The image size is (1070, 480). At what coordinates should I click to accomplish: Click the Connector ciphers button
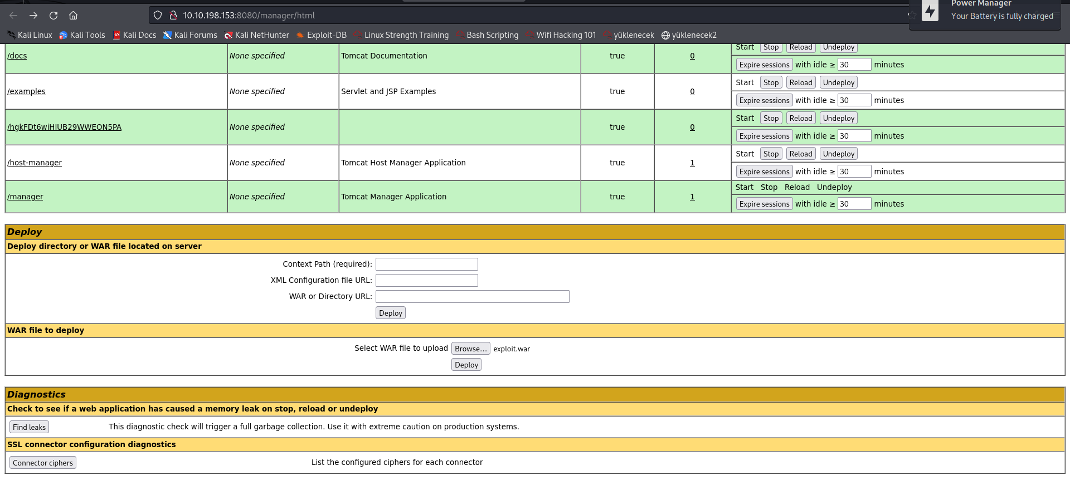(43, 463)
